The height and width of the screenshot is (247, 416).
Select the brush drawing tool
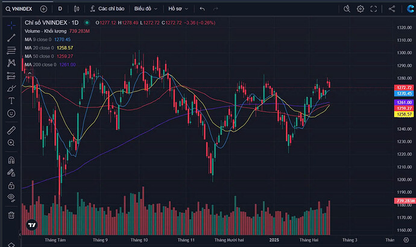(11, 88)
